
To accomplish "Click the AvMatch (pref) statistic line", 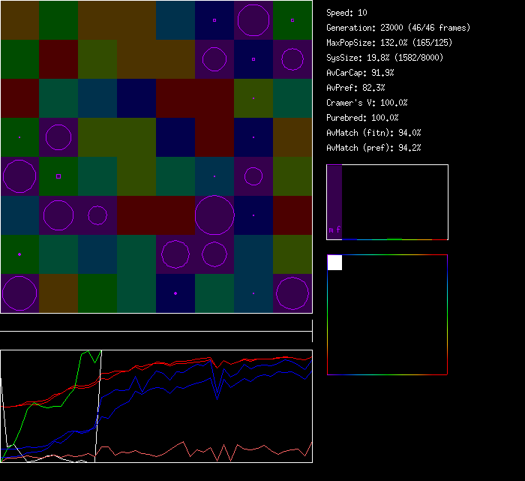I will coord(374,148).
